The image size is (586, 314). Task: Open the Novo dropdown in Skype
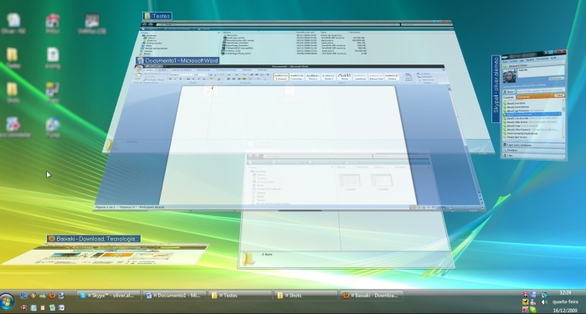click(509, 91)
